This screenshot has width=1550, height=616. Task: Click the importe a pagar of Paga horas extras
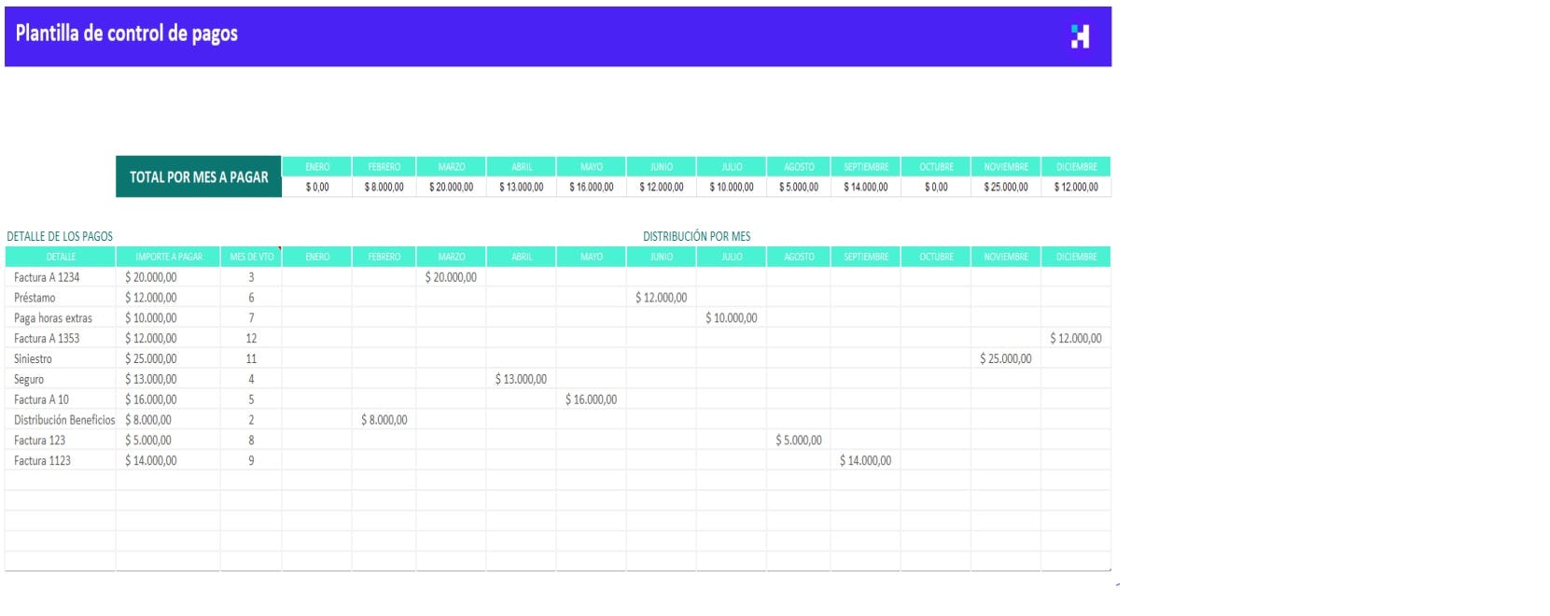pyautogui.click(x=169, y=318)
